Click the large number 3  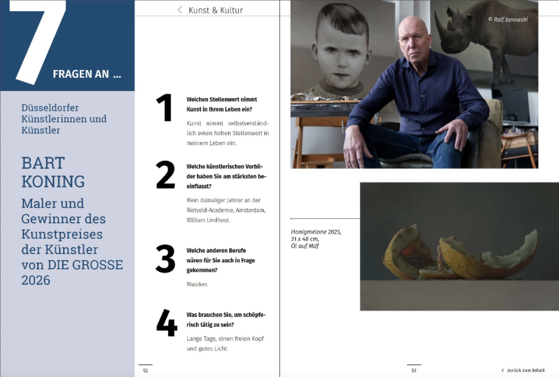point(165,259)
